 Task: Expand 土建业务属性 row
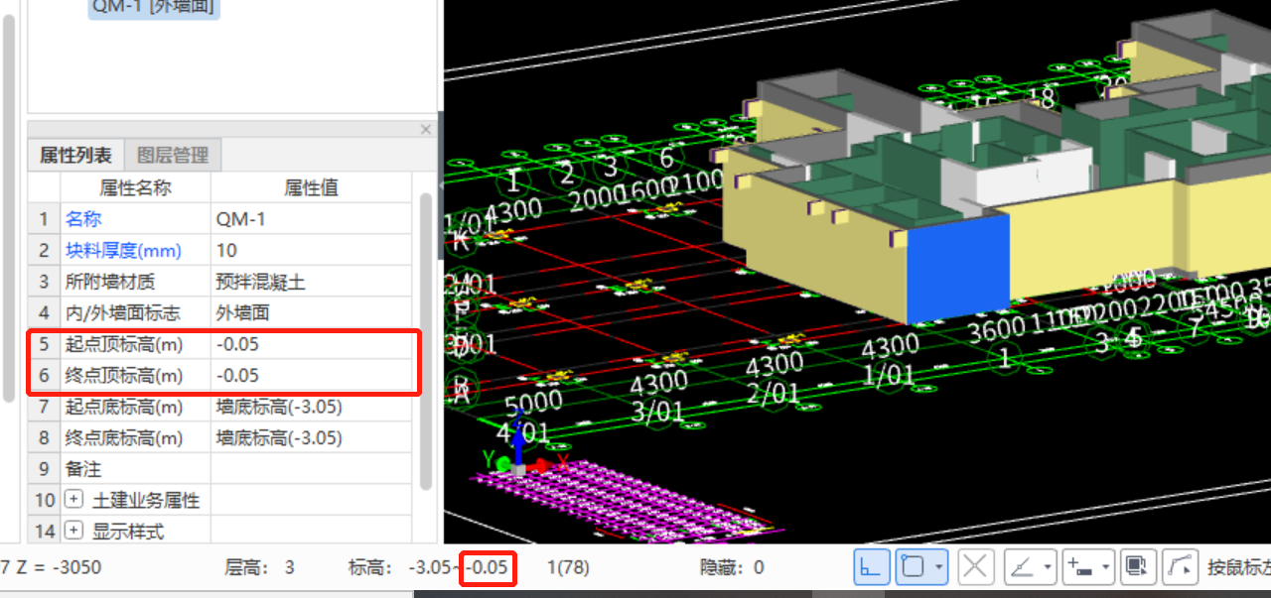tap(73, 500)
